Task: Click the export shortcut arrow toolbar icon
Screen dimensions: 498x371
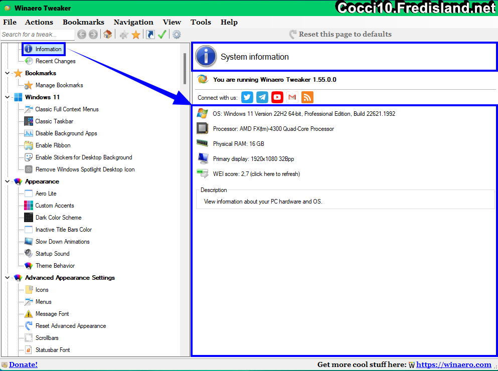Action: pos(150,34)
